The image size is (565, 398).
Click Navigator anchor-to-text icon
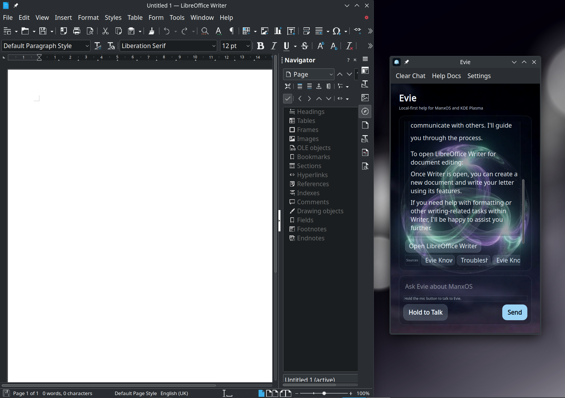click(x=319, y=86)
